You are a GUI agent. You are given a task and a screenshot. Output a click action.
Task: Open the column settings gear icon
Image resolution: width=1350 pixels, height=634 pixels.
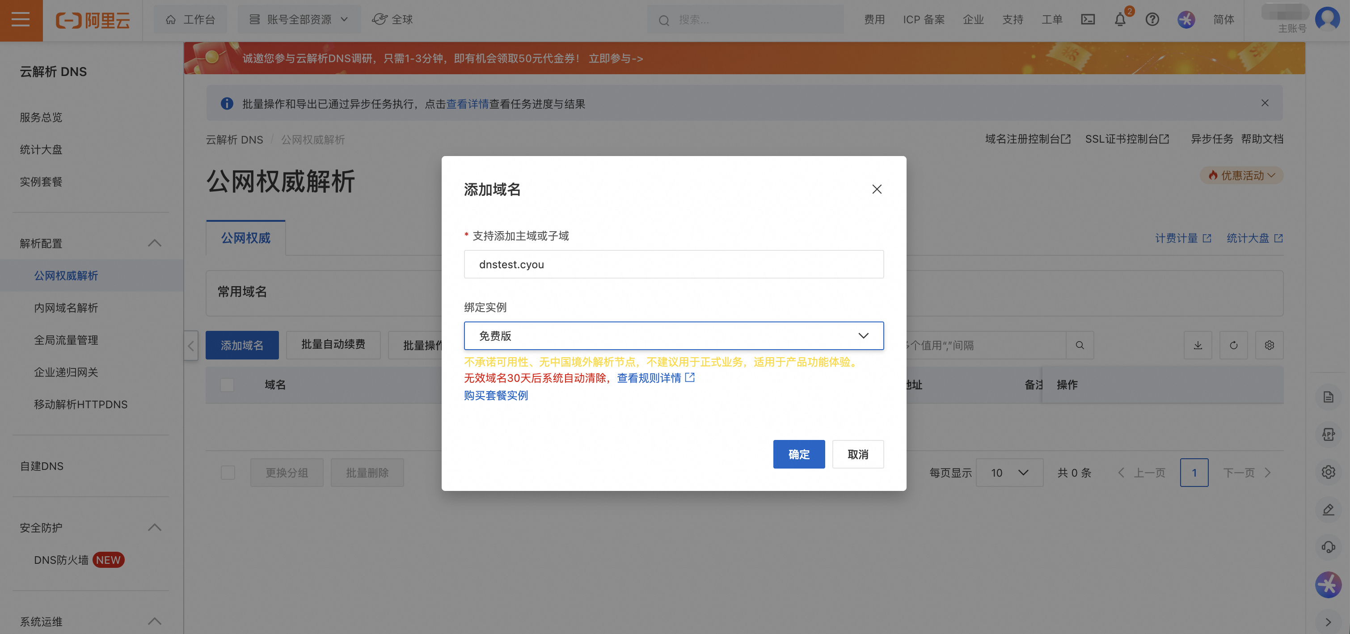[x=1269, y=345]
